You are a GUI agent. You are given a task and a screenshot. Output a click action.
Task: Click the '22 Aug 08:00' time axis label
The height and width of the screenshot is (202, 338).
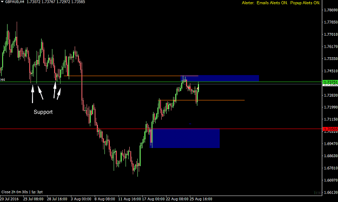click(177, 199)
